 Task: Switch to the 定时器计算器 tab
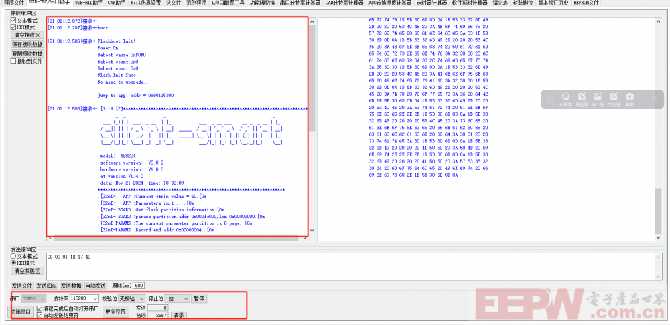431,3
